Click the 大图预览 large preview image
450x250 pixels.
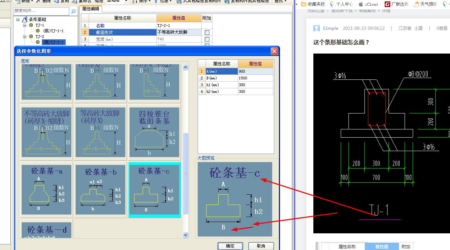click(235, 199)
